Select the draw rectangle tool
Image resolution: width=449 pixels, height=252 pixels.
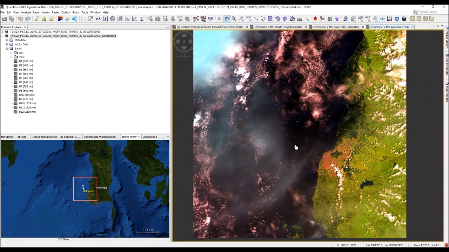click(270, 19)
